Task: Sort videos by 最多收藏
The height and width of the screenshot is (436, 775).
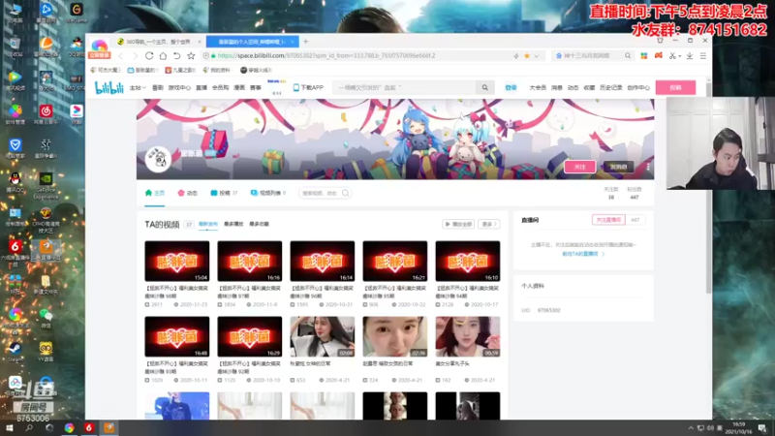Action: [259, 224]
